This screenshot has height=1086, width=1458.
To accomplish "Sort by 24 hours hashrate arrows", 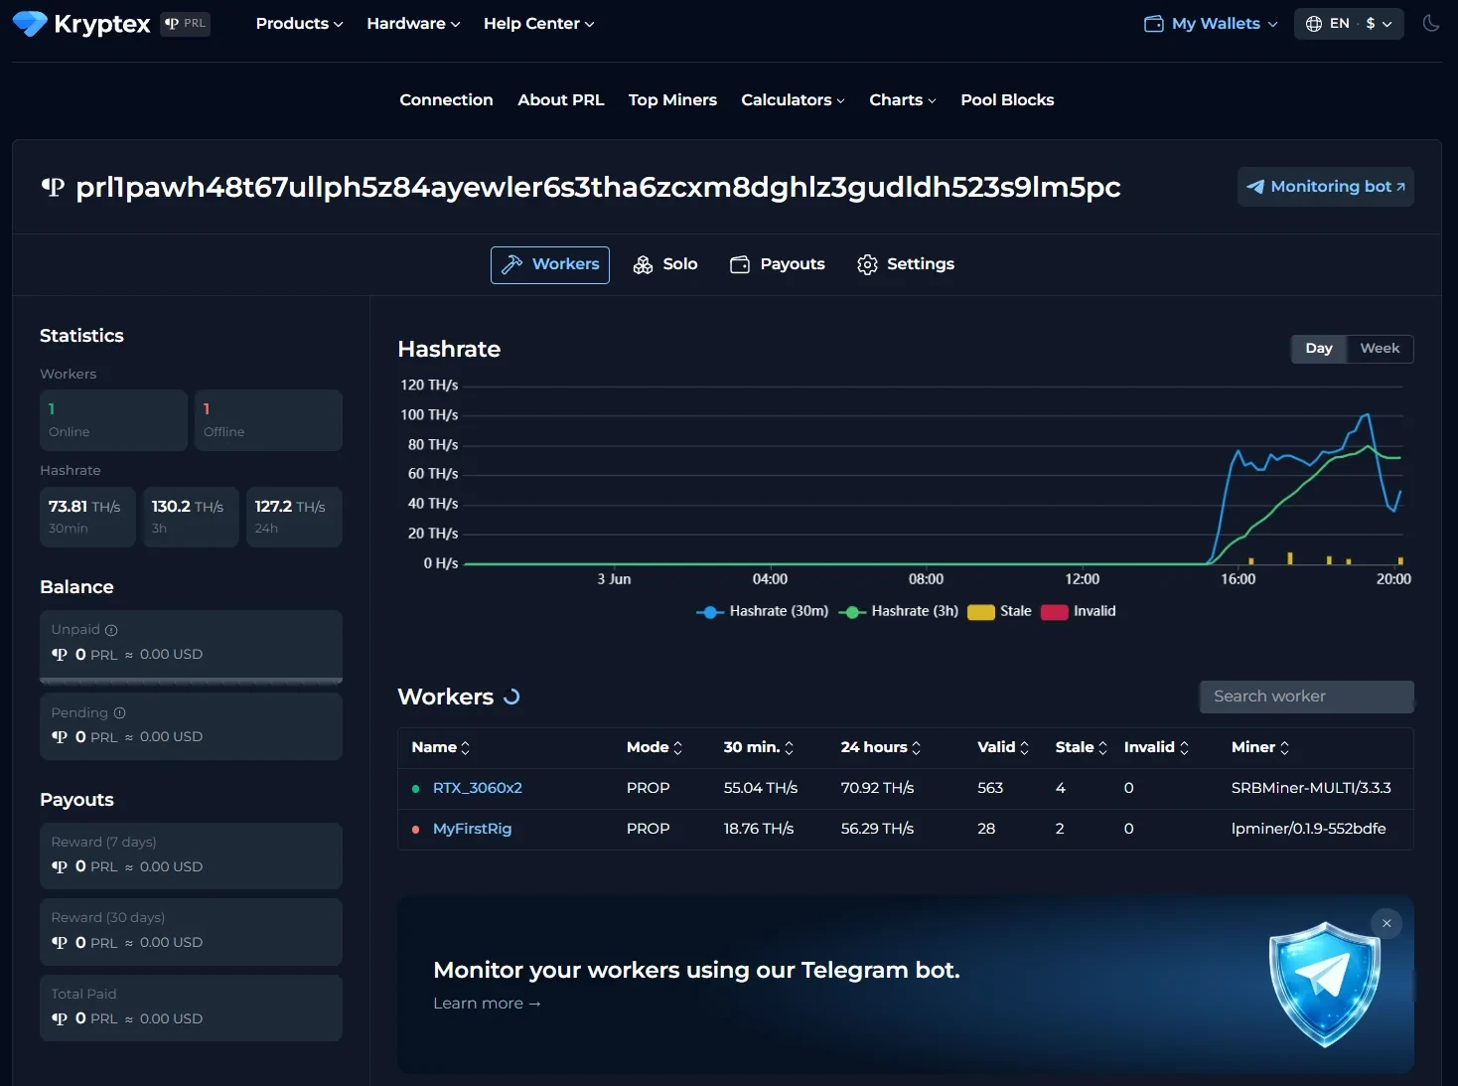I will 917,748.
